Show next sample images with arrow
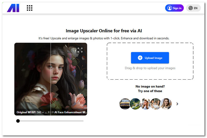This screenshot has height=138, width=207. pos(177,104)
